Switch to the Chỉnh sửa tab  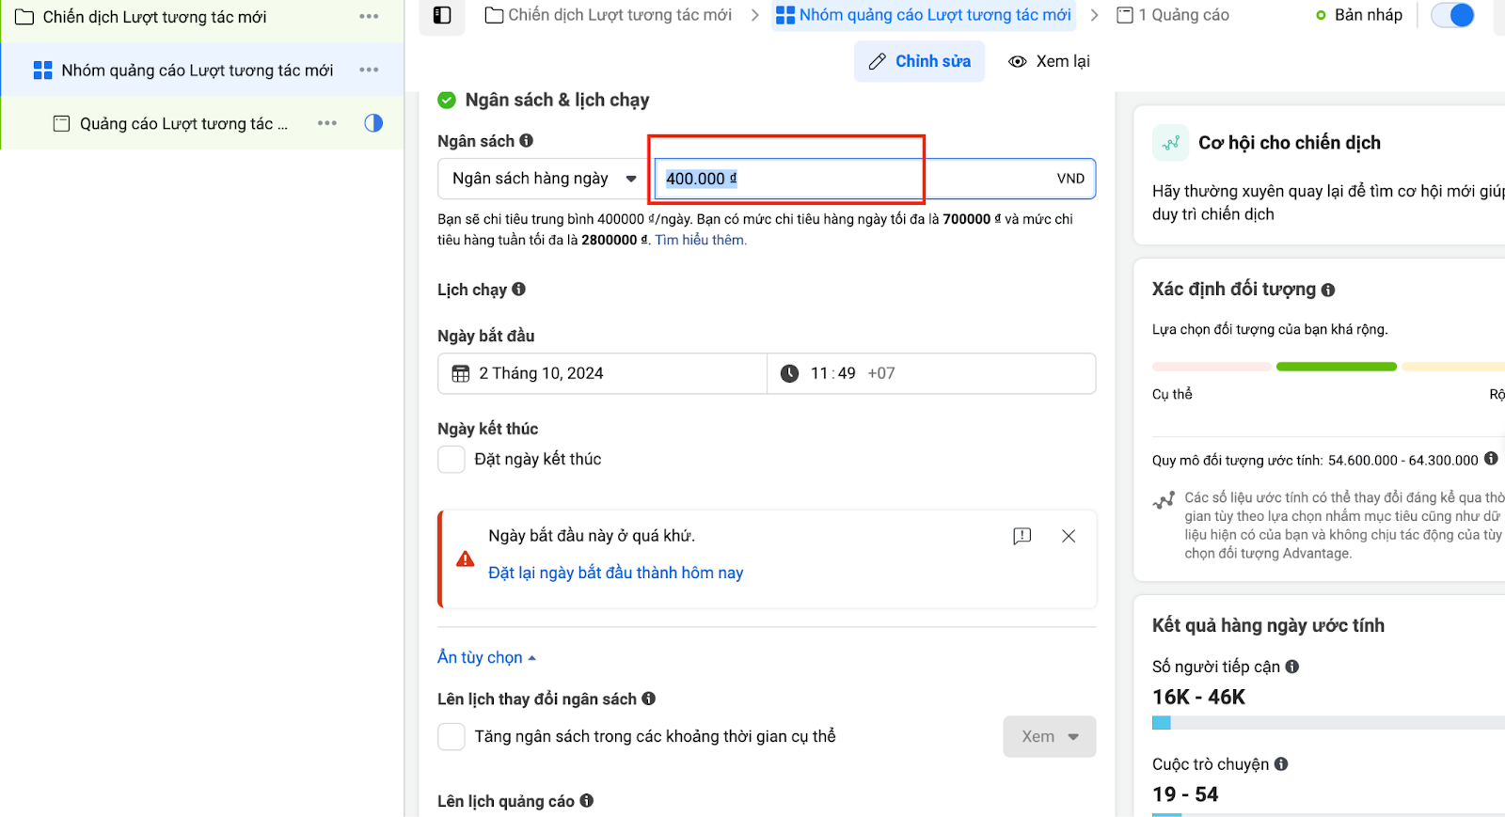click(x=920, y=61)
